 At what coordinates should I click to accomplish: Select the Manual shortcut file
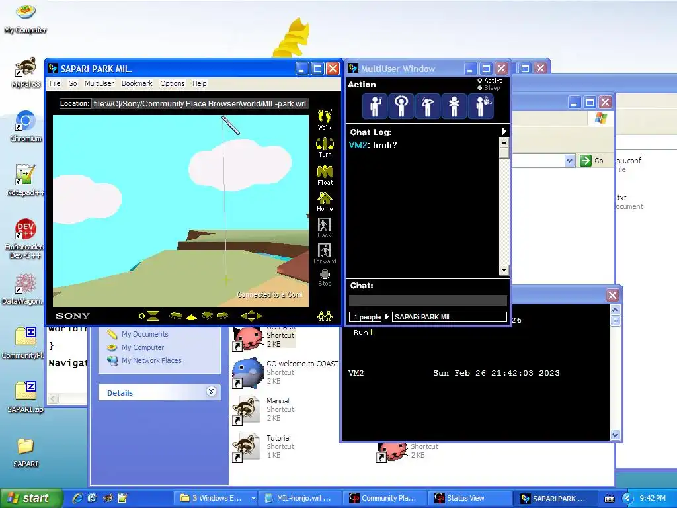[264, 409]
